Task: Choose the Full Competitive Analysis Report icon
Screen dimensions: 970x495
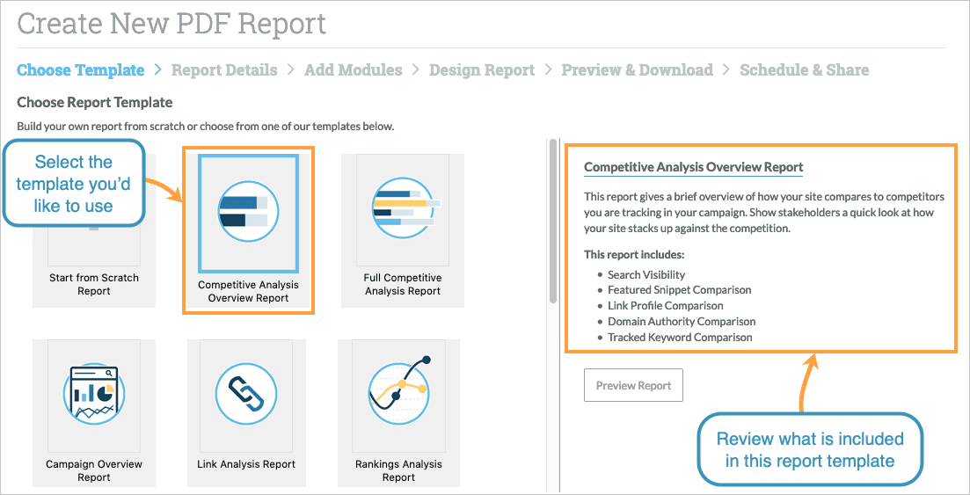Action: [403, 208]
